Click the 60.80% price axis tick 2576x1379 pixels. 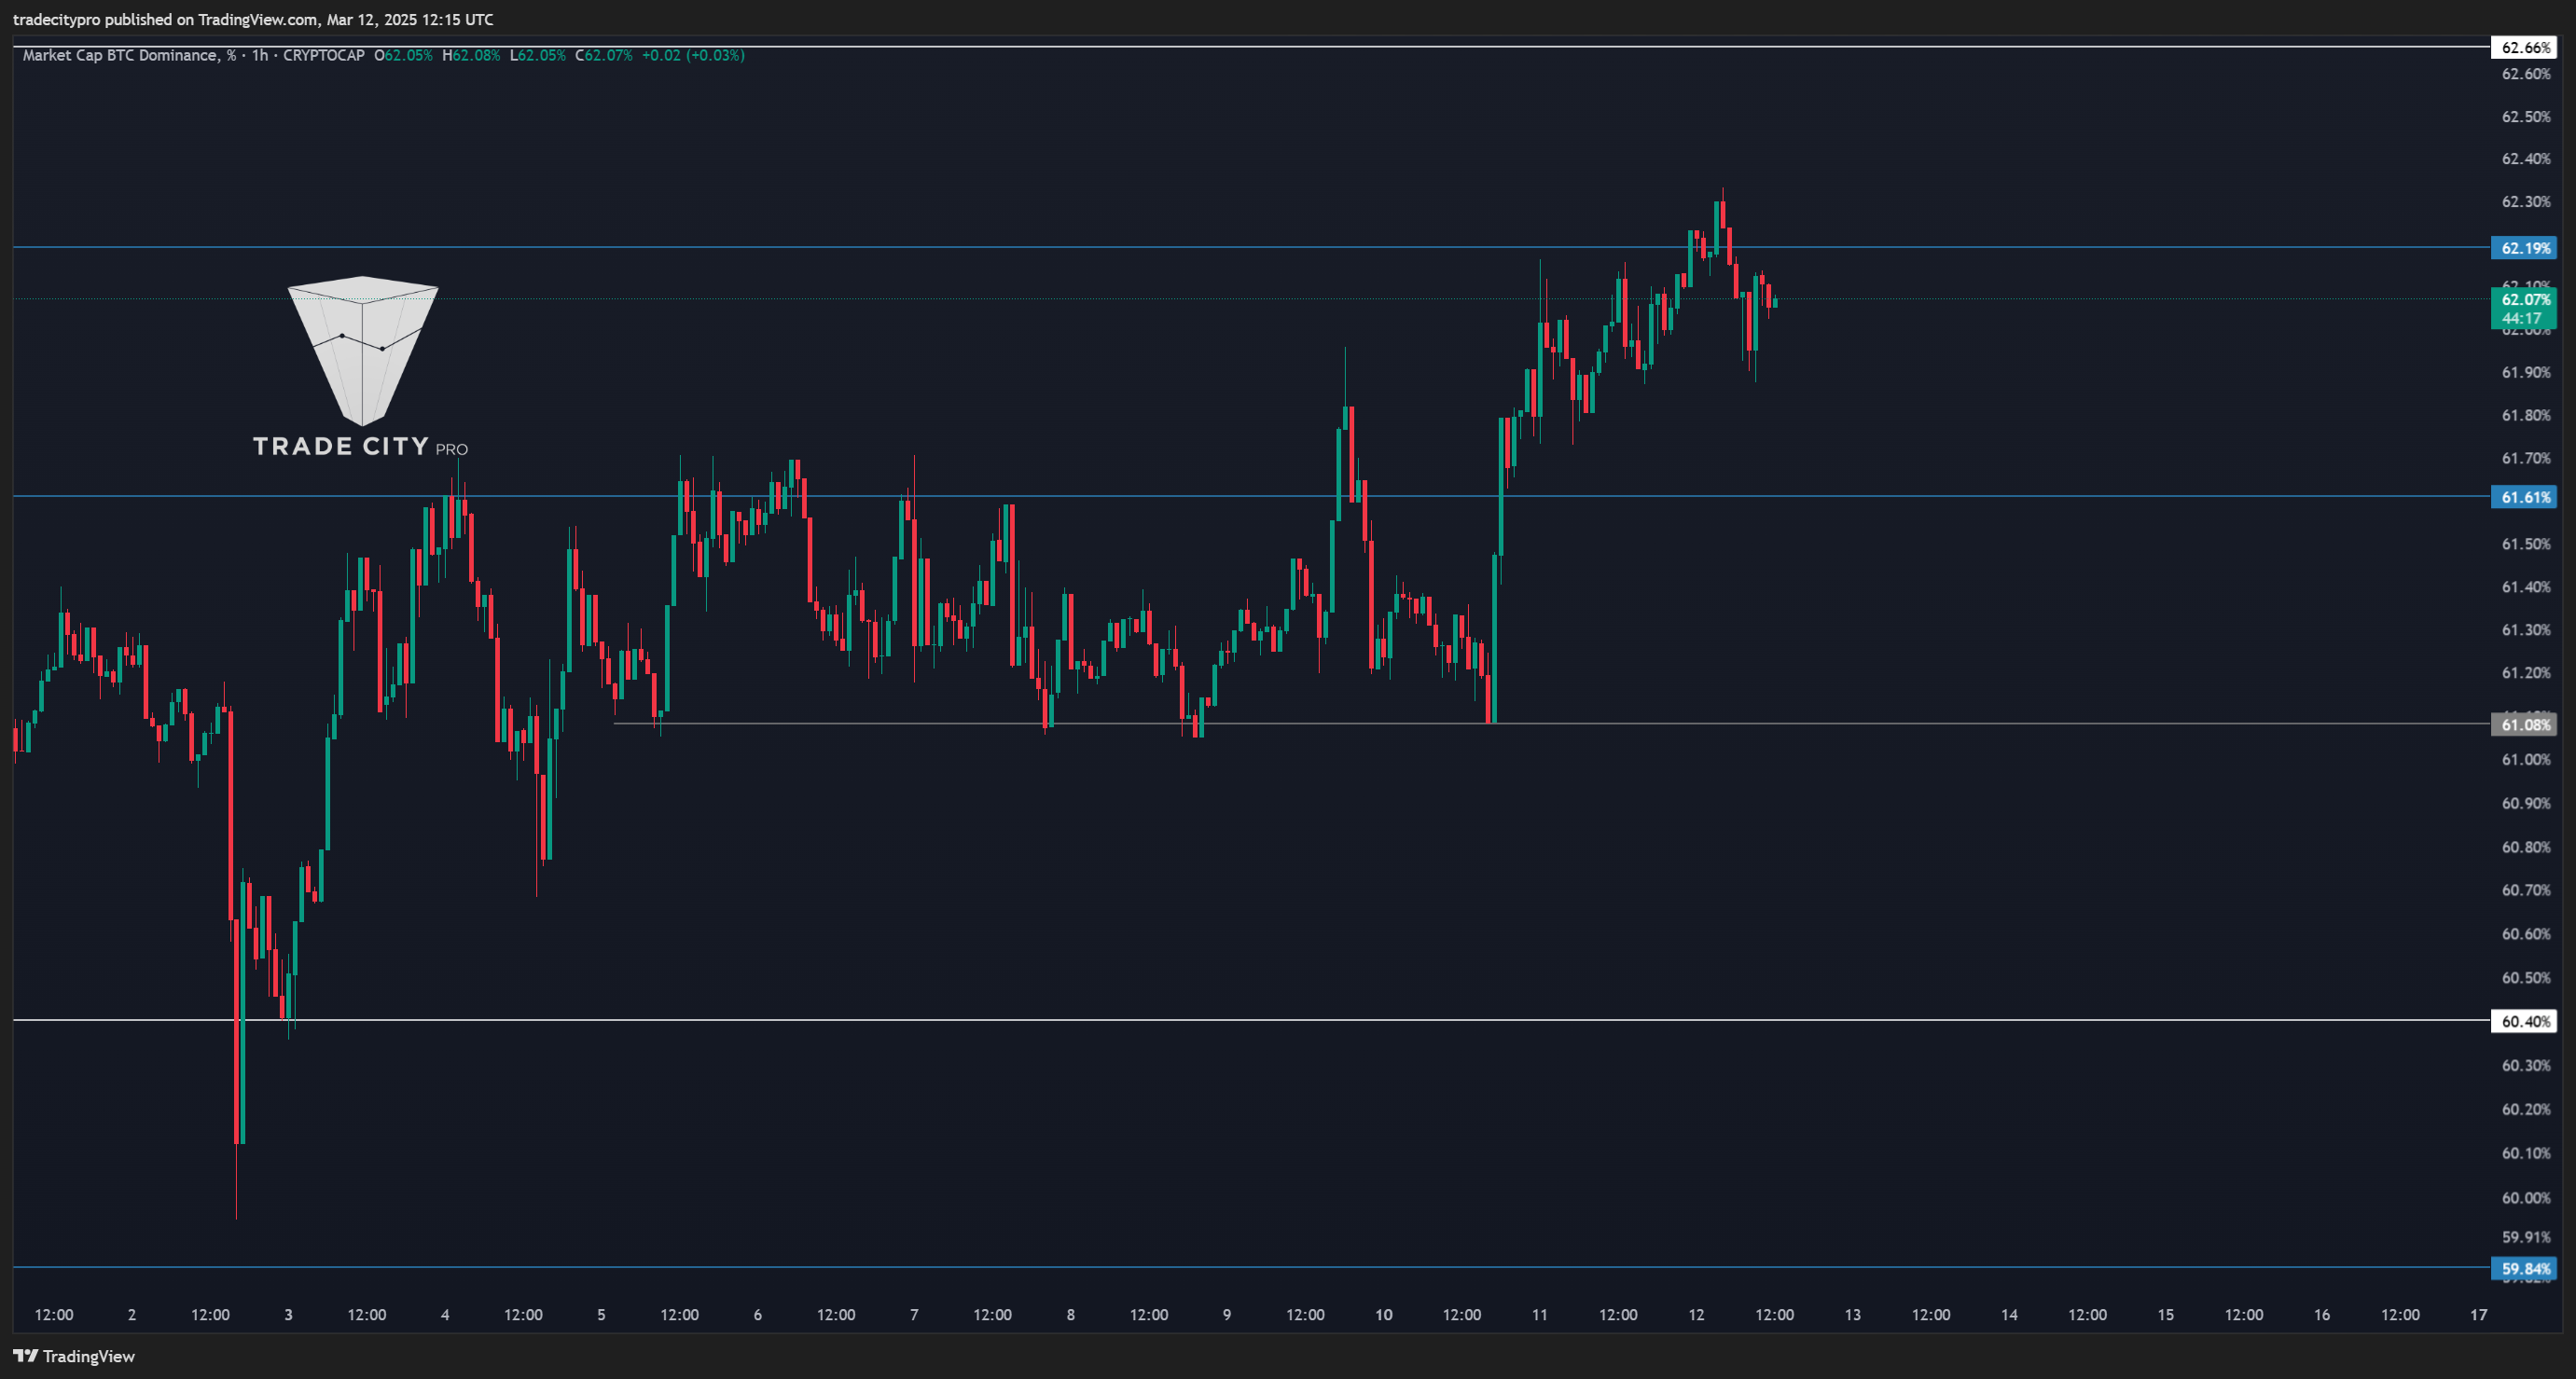point(2526,848)
